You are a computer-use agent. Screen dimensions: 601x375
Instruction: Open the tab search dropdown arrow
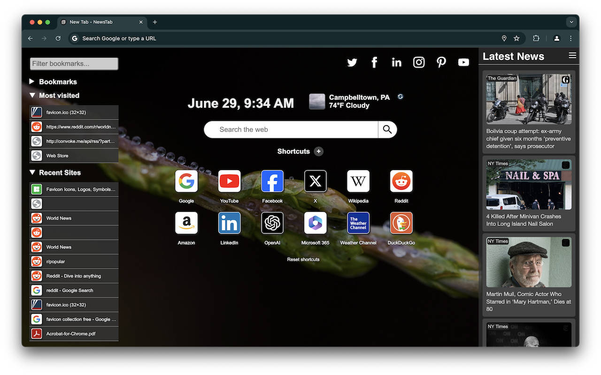pos(571,22)
